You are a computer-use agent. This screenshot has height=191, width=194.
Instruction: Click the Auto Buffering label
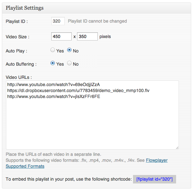pyautogui.click(x=21, y=64)
